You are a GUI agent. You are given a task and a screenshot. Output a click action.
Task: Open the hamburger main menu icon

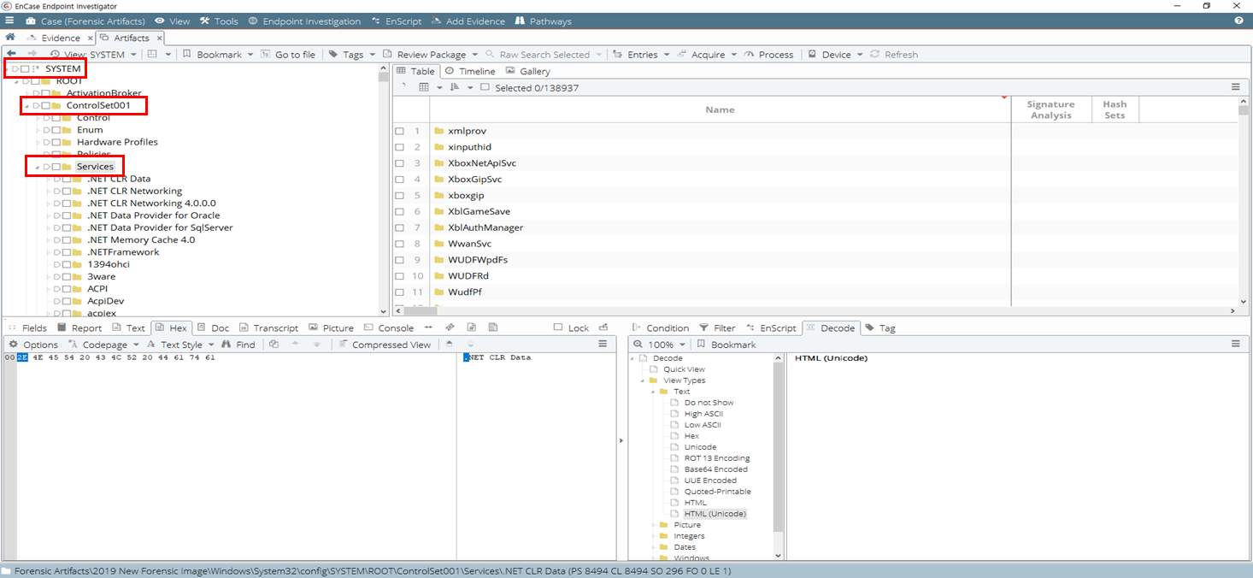coord(9,21)
